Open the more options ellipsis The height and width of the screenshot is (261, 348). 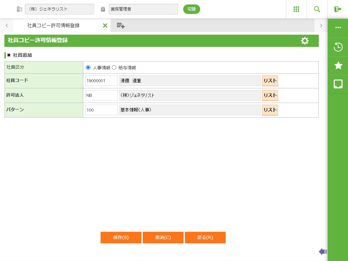point(338,28)
